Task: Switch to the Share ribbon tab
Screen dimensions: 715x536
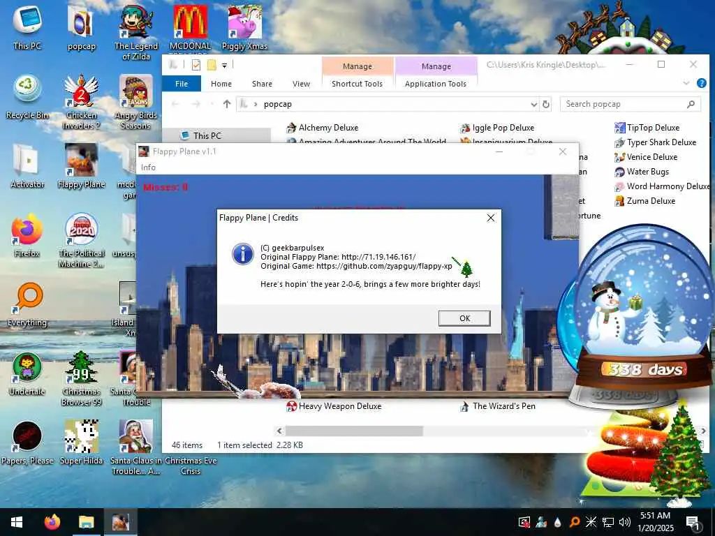Action: [262, 84]
